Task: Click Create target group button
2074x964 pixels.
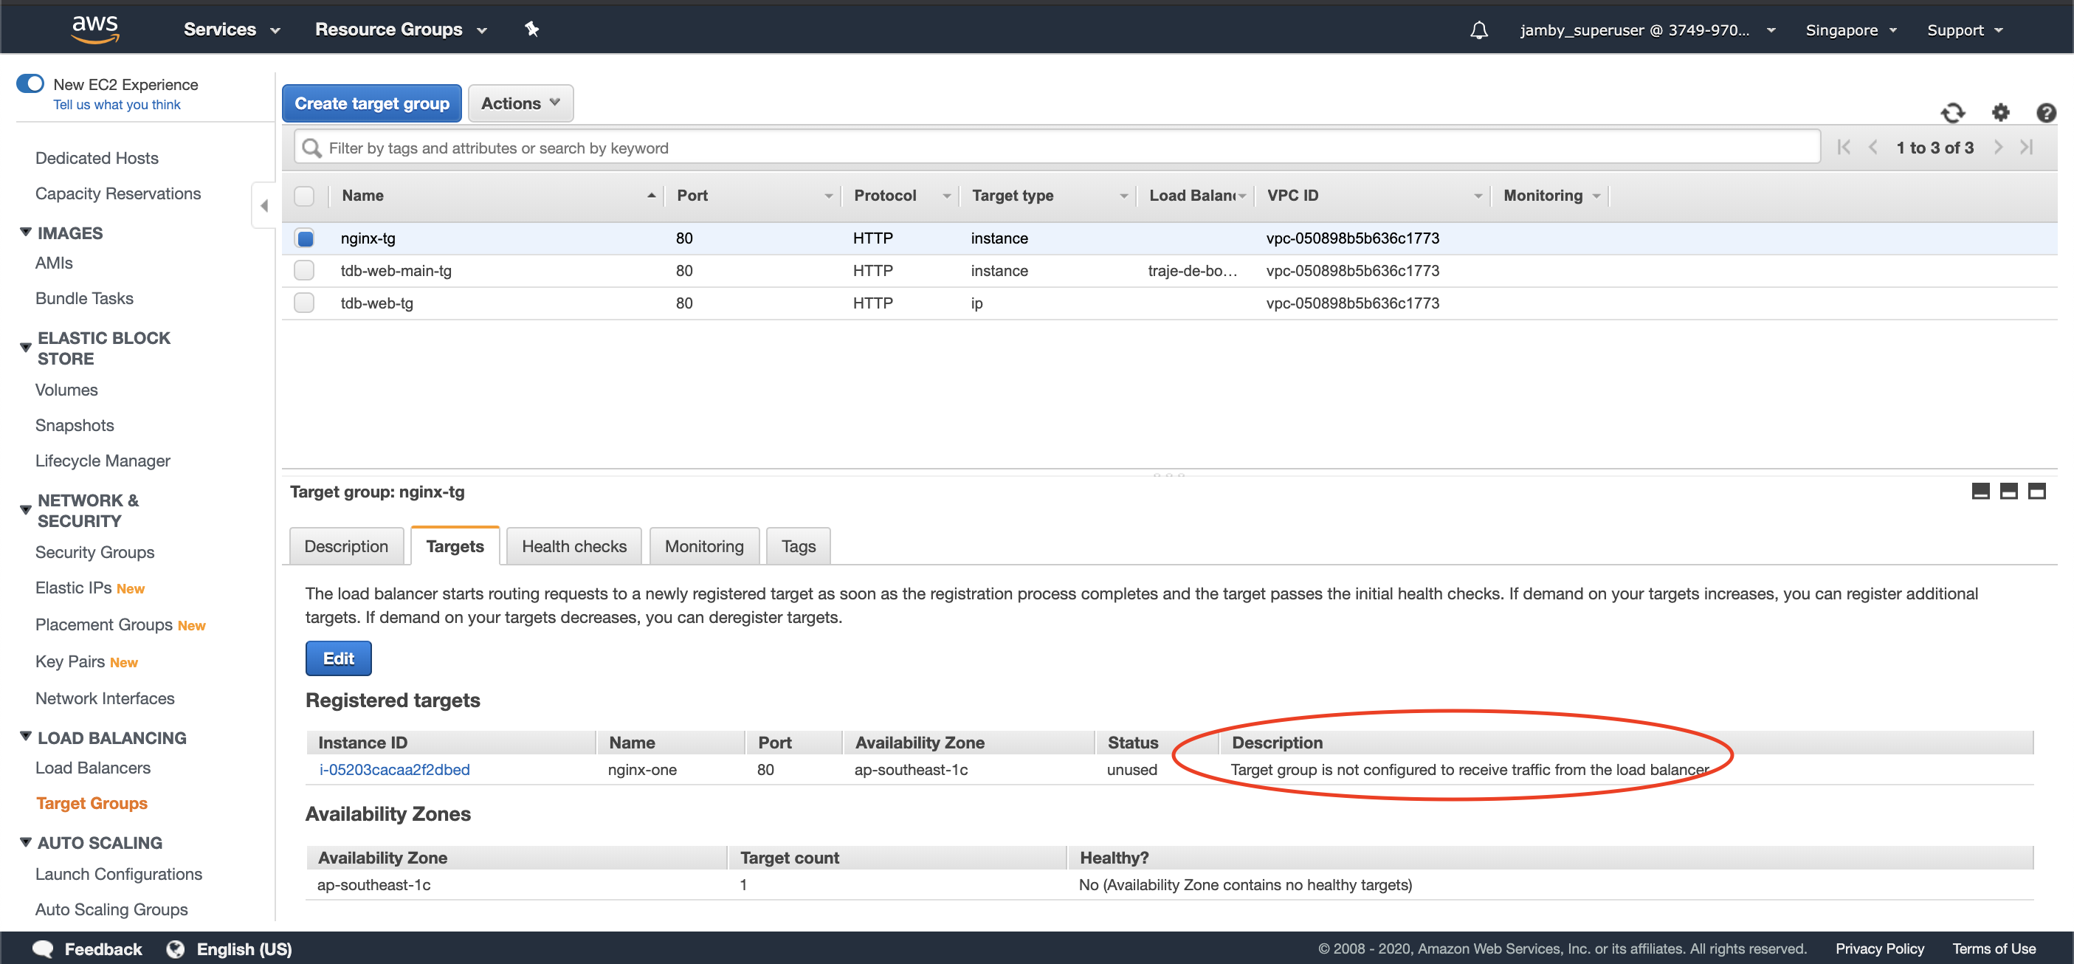Action: tap(371, 103)
